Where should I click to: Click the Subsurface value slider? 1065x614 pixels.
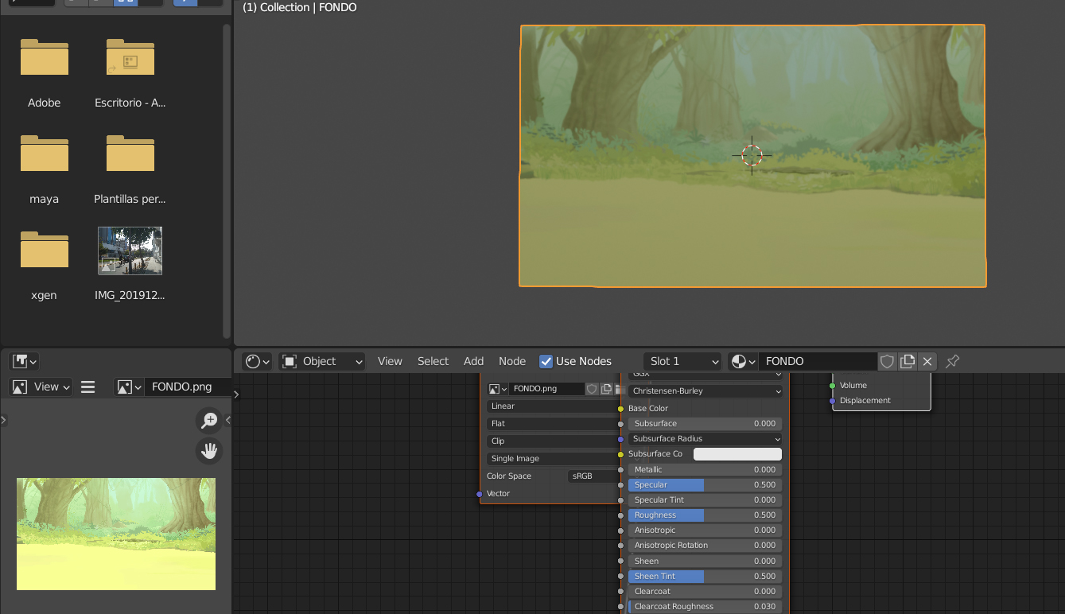[705, 424]
